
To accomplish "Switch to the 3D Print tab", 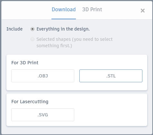I will (x=92, y=9).
